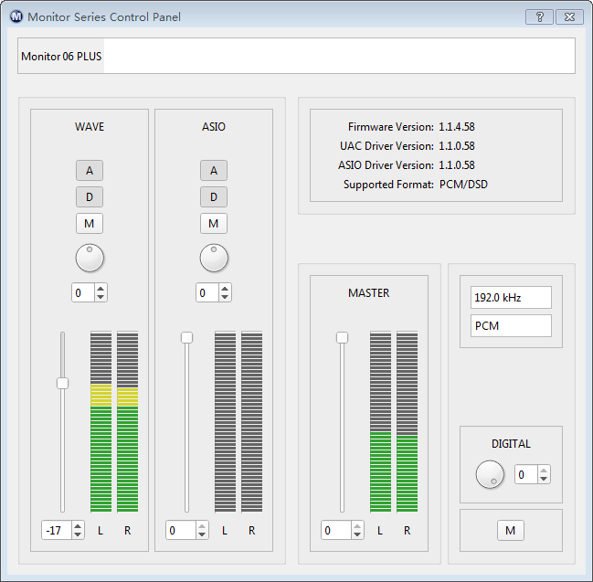The image size is (593, 582).
Task: Click the WAVE pan knob
Action: pos(90,259)
